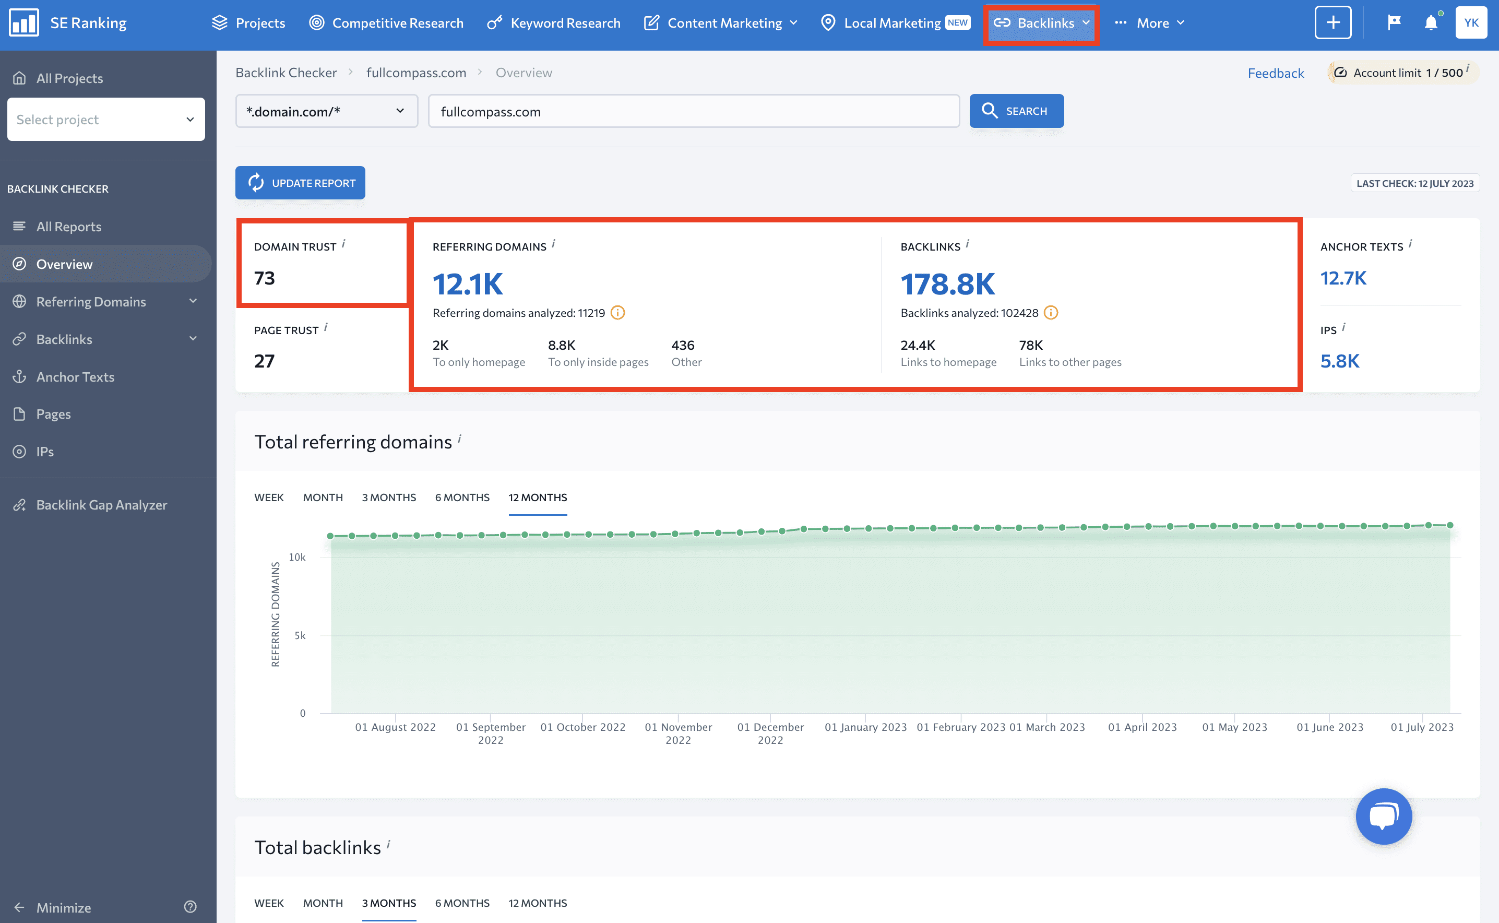This screenshot has width=1499, height=923.
Task: Click Backlink Checker breadcrumb
Action: 286,73
